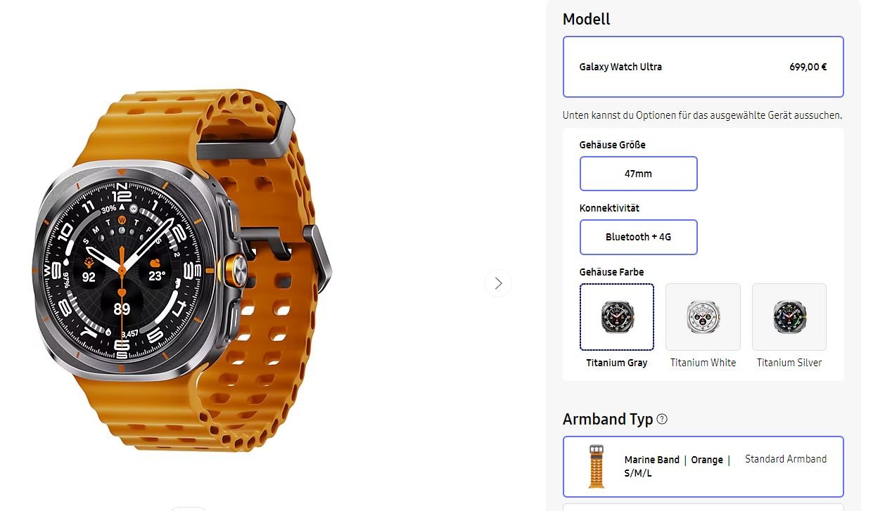
Task: Click the Galaxy Watch Ultra model name text
Action: click(620, 67)
